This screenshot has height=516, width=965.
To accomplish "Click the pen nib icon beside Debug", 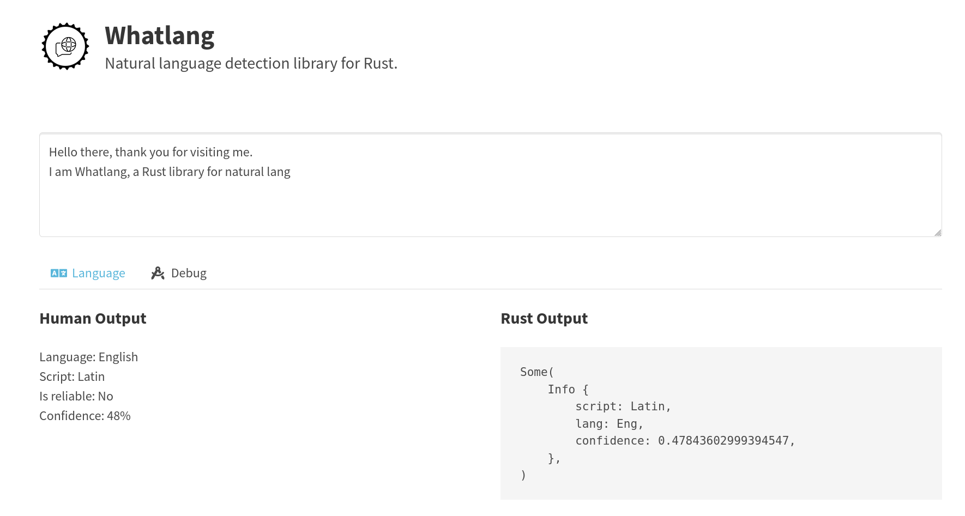I will (x=158, y=272).
